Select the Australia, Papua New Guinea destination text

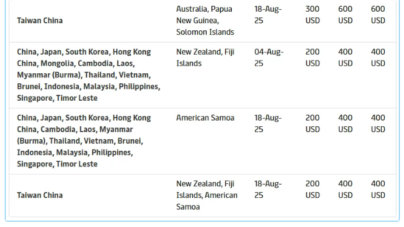(x=205, y=20)
